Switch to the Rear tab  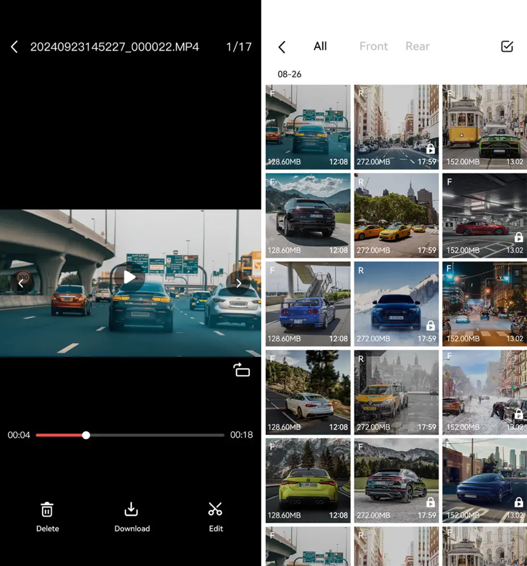point(417,46)
